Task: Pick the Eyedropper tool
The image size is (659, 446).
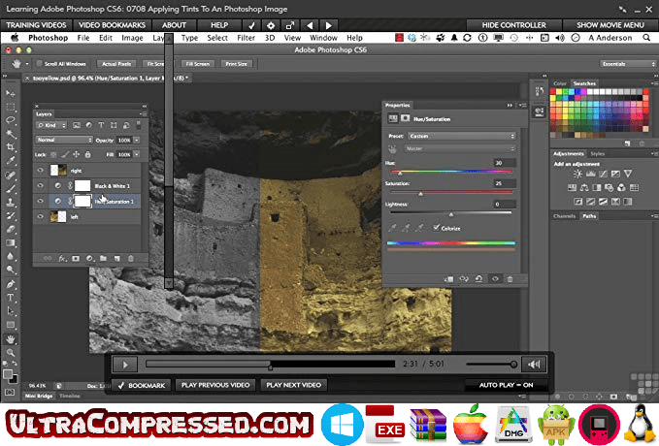Action: 11,160
